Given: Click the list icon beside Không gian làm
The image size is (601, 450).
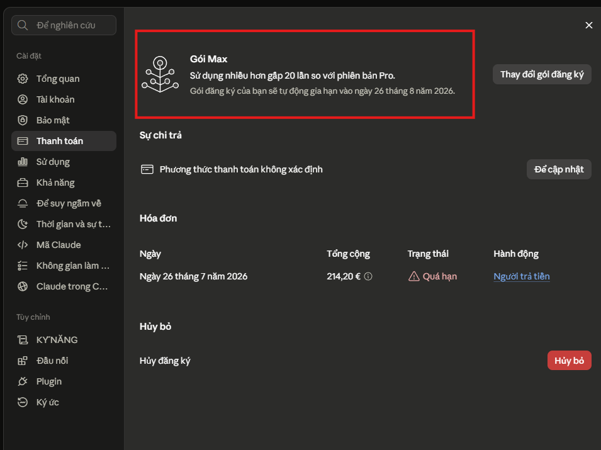Looking at the screenshot, I should (23, 266).
